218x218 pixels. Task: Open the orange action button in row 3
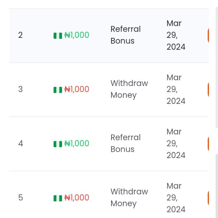click(x=208, y=90)
